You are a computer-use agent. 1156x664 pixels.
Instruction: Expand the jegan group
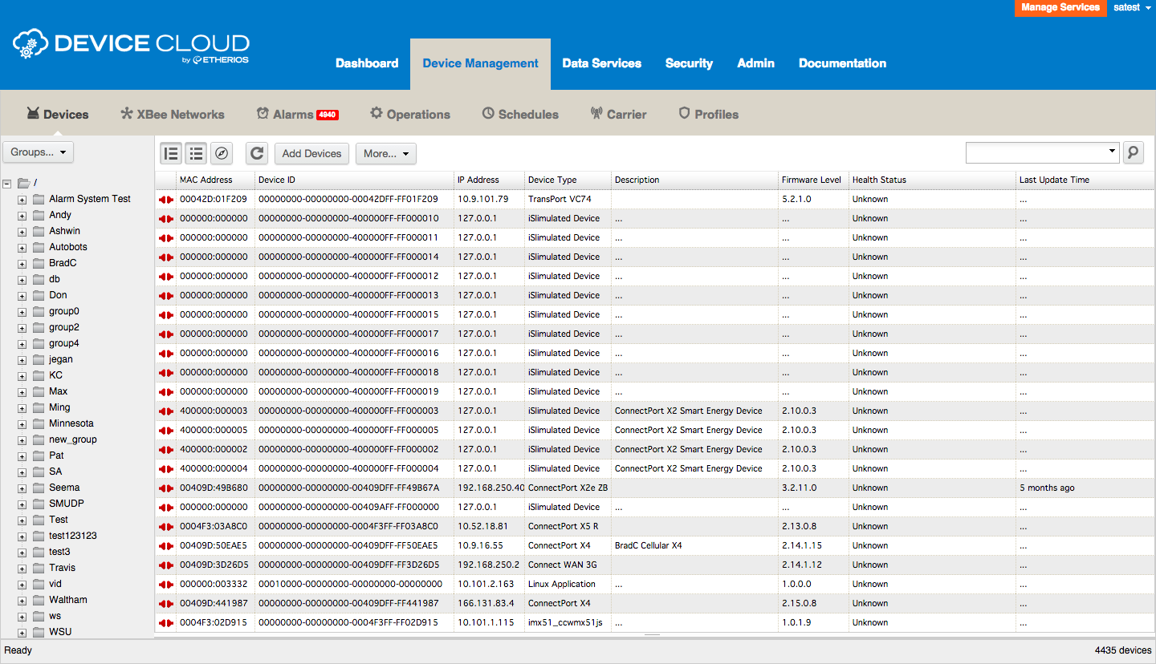tap(22, 359)
